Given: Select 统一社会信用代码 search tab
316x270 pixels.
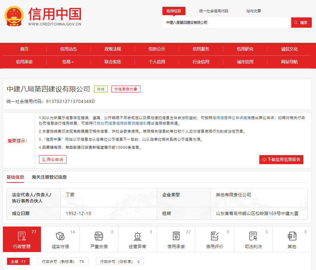Looking at the screenshot, I should pos(214,11).
